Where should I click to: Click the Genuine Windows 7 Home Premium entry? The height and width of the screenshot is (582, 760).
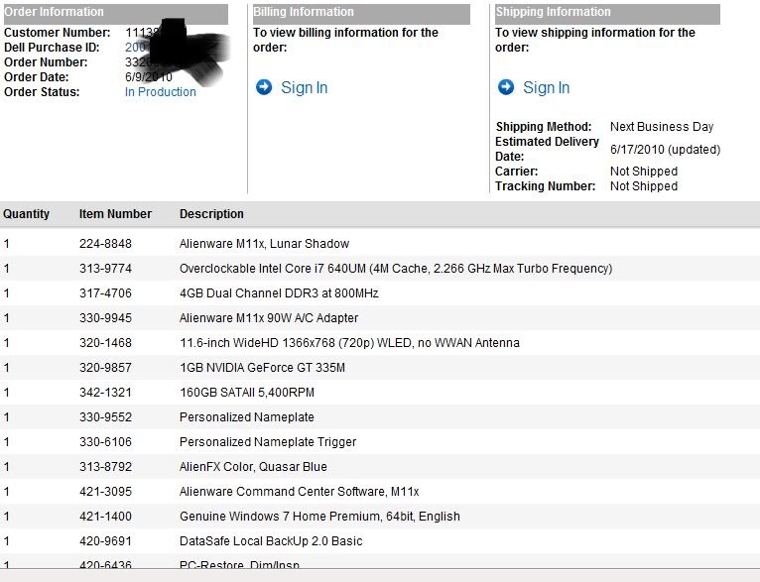click(x=319, y=517)
